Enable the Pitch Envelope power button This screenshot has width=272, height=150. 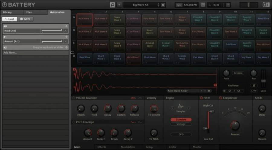click(74, 122)
